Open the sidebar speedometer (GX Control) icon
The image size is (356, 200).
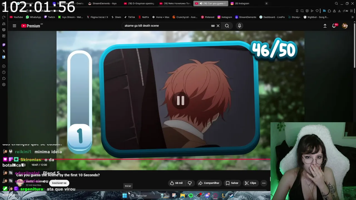click(x=4, y=17)
